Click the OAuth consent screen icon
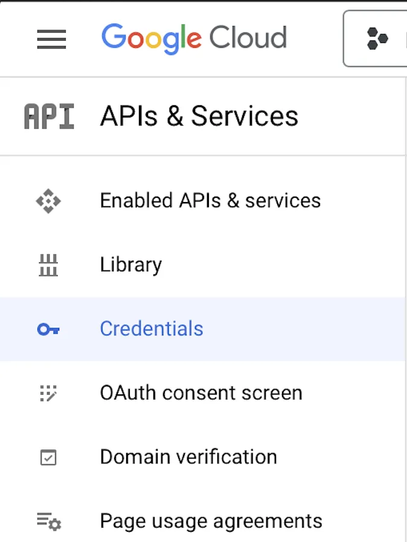Image resolution: width=407 pixels, height=542 pixels. (x=48, y=393)
